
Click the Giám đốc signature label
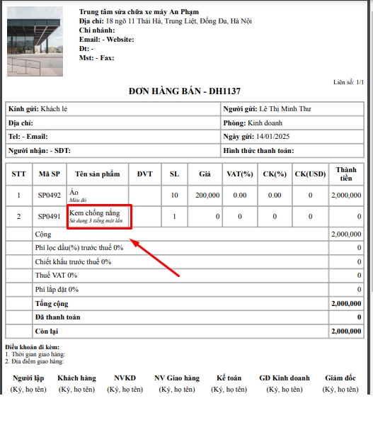[x=340, y=378]
